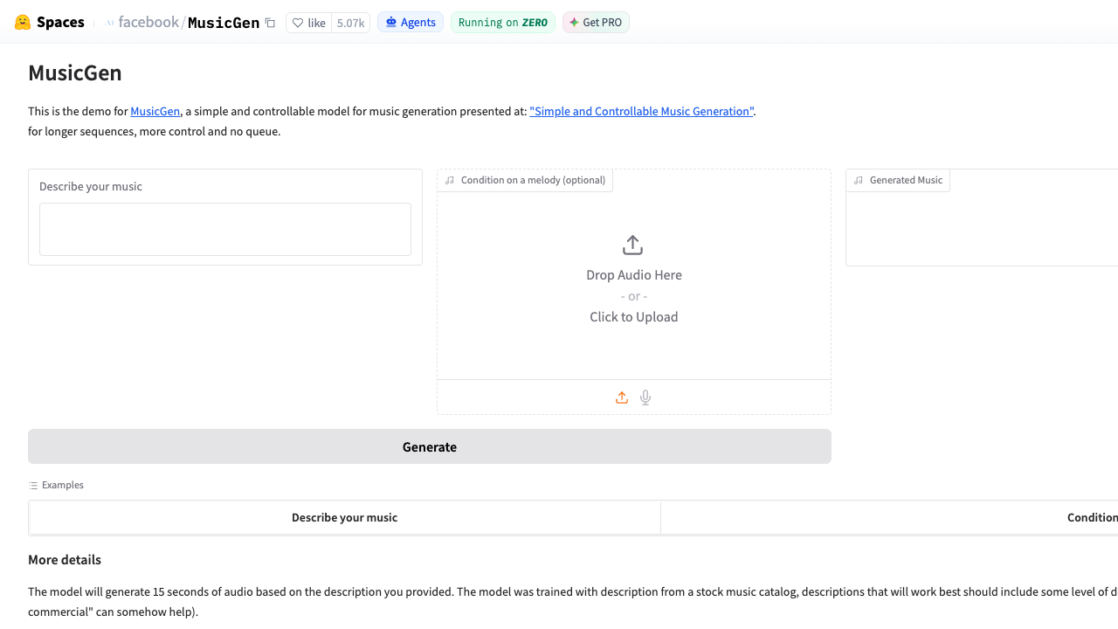Image resolution: width=1118 pixels, height=629 pixels.
Task: Open the MusicGen Space link in header
Action: pyautogui.click(x=224, y=23)
